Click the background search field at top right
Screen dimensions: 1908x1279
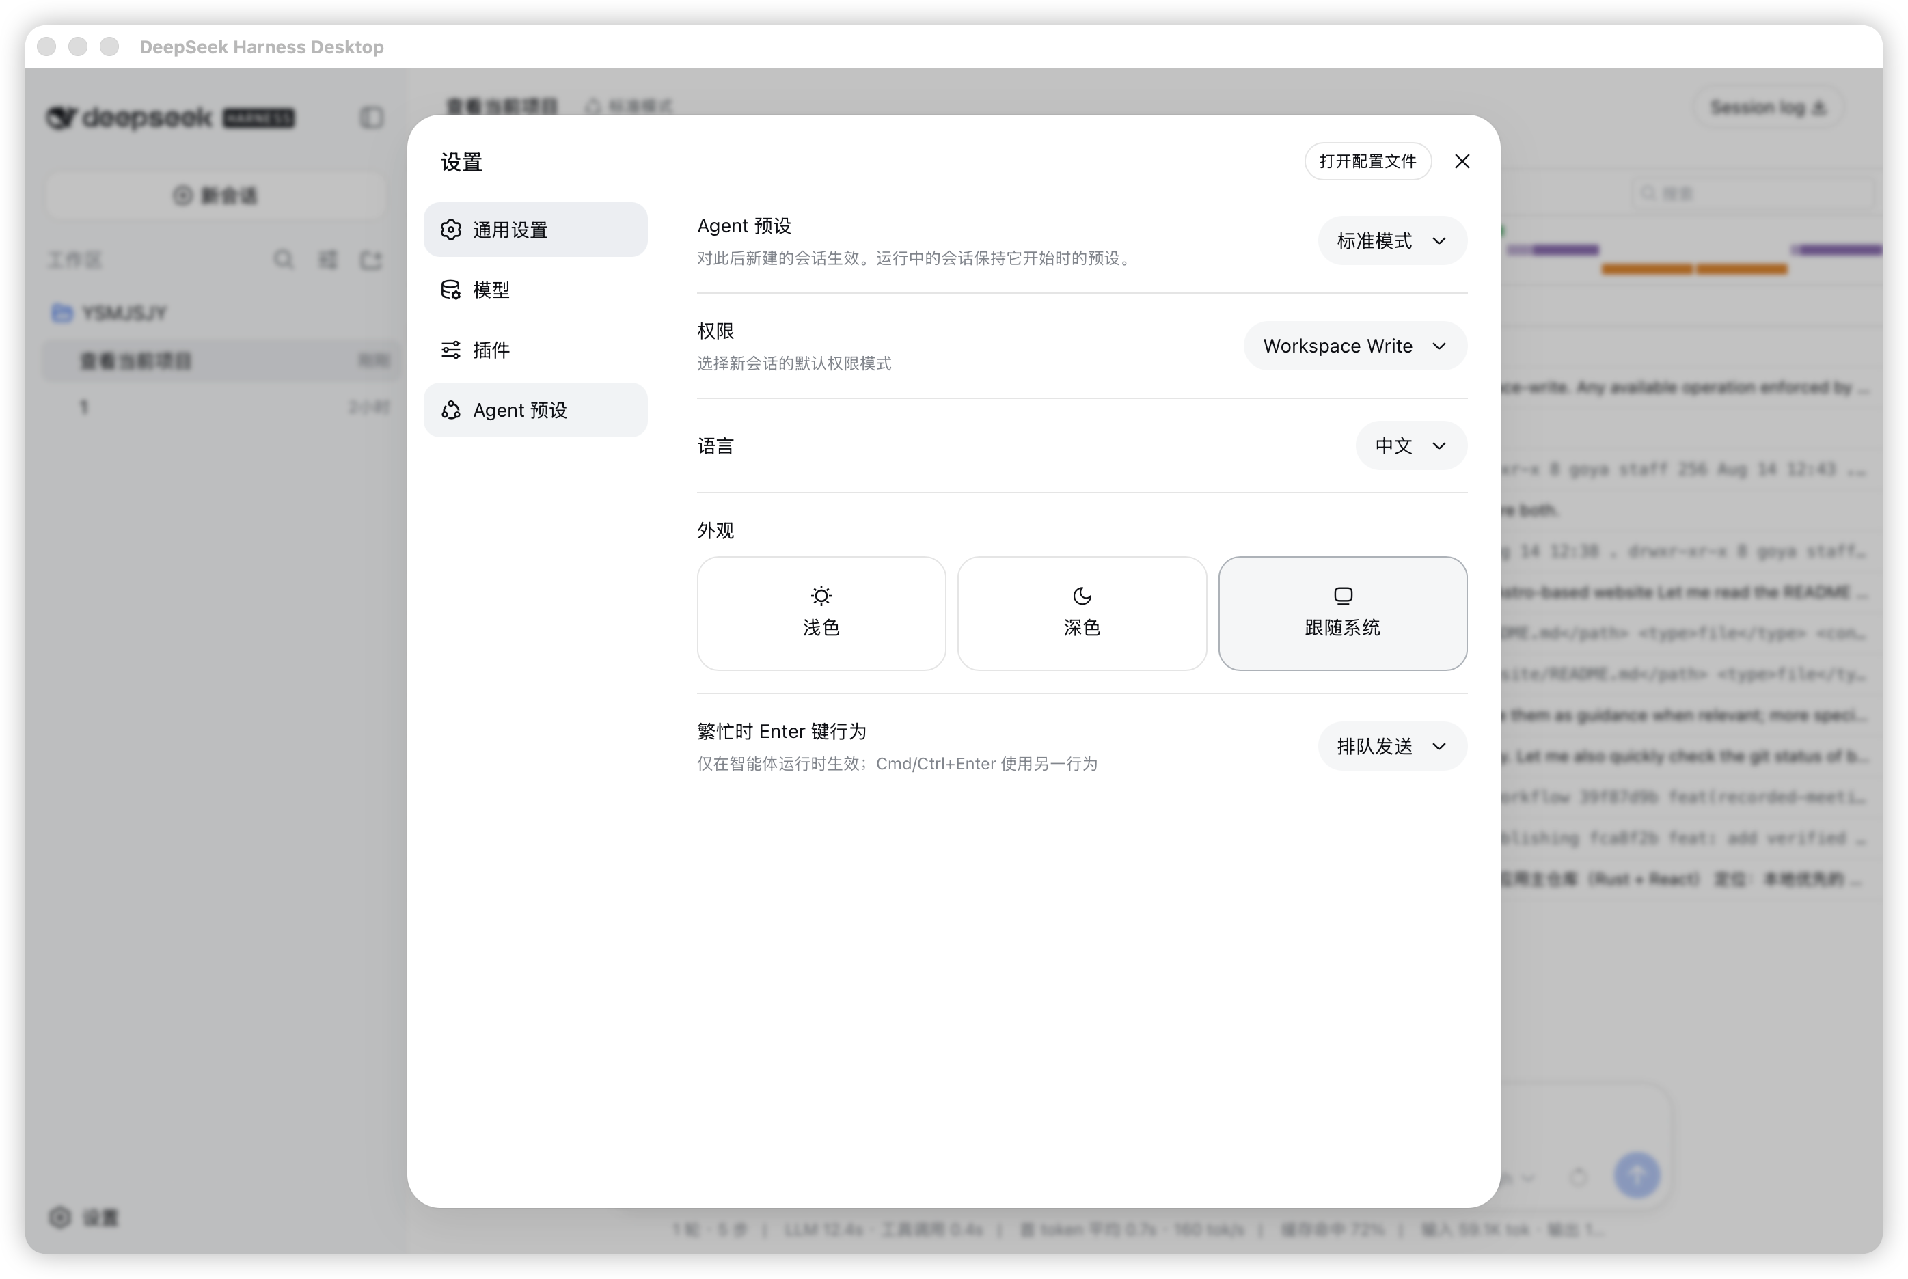coord(1754,193)
